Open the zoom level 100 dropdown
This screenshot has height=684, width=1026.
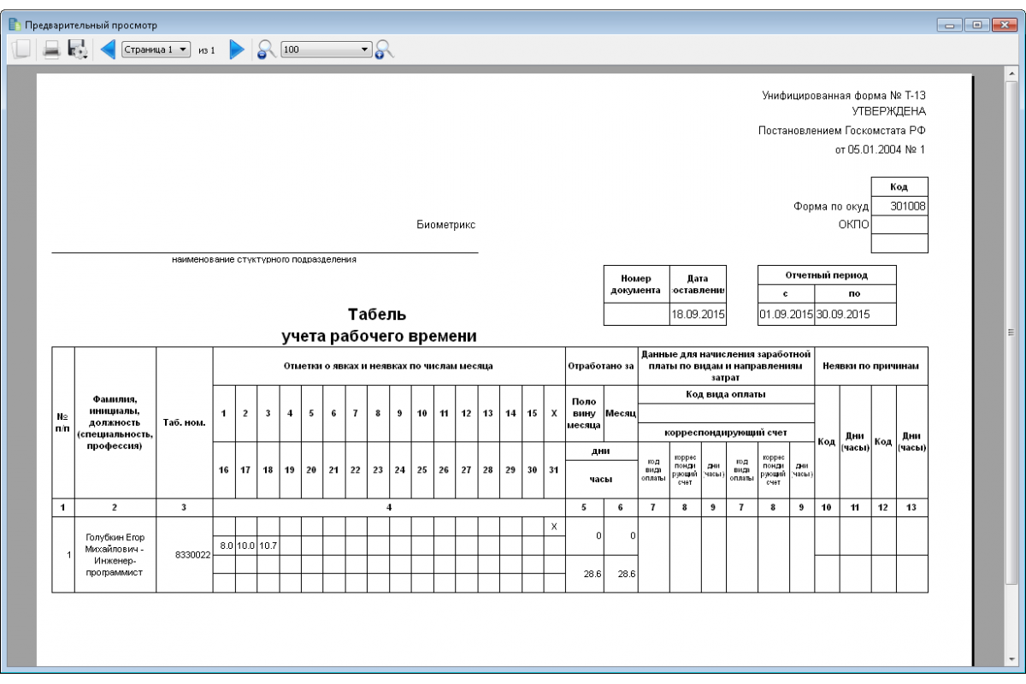pos(327,50)
